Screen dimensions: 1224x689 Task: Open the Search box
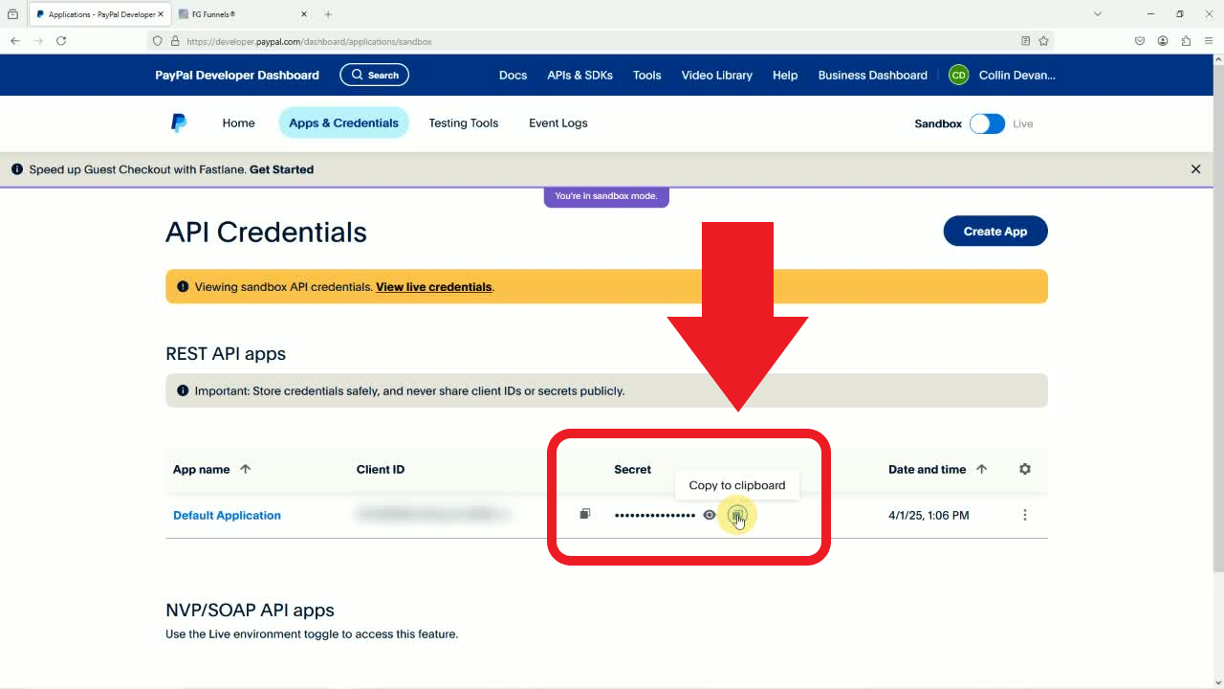pyautogui.click(x=374, y=75)
